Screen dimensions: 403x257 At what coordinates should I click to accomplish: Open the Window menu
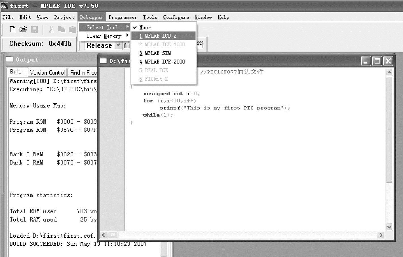[203, 17]
